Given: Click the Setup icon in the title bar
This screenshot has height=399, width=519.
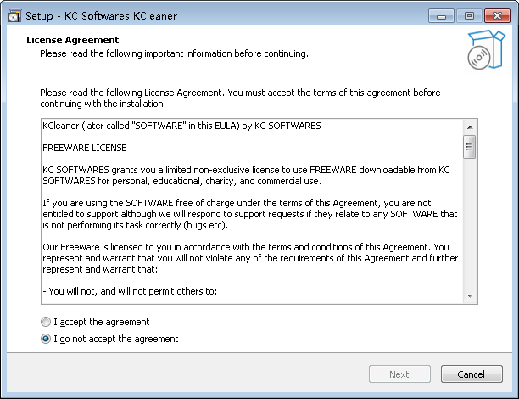Looking at the screenshot, I should pyautogui.click(x=14, y=15).
